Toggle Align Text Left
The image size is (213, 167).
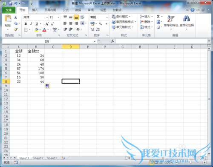click(x=65, y=23)
